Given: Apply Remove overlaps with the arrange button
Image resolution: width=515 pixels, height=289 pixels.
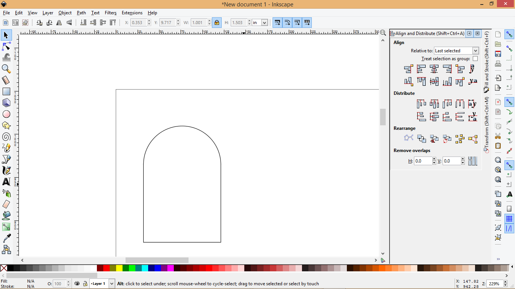Looking at the screenshot, I should (473, 161).
